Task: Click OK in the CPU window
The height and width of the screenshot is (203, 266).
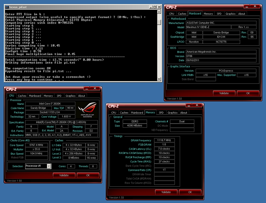Action: pos(88,175)
